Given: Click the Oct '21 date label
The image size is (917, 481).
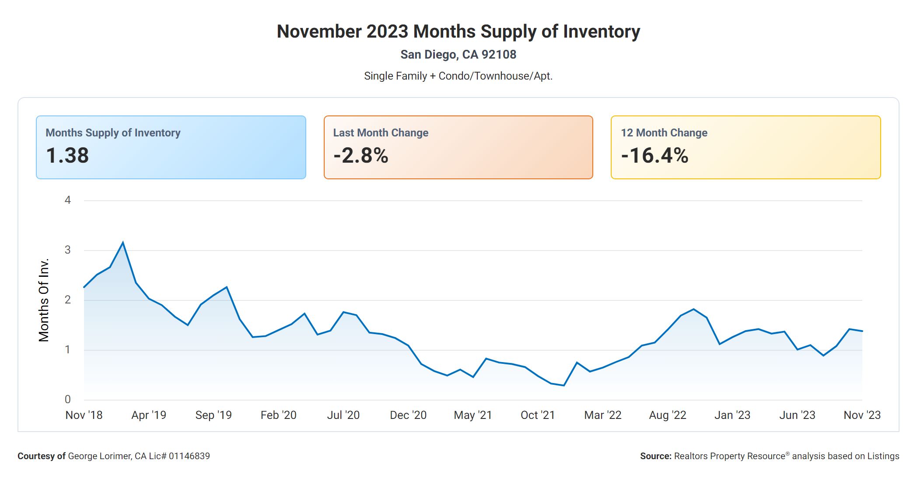Looking at the screenshot, I should (x=538, y=415).
